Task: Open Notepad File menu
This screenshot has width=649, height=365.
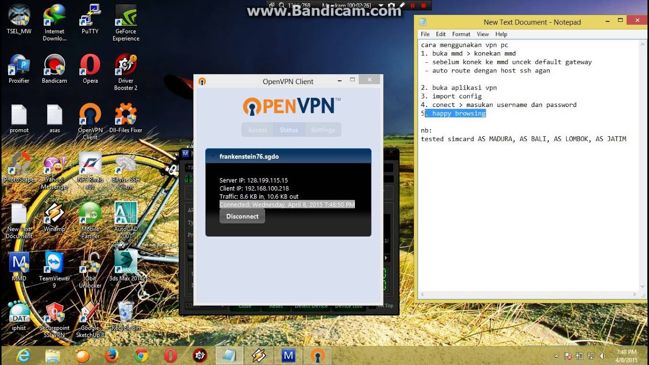Action: point(425,34)
